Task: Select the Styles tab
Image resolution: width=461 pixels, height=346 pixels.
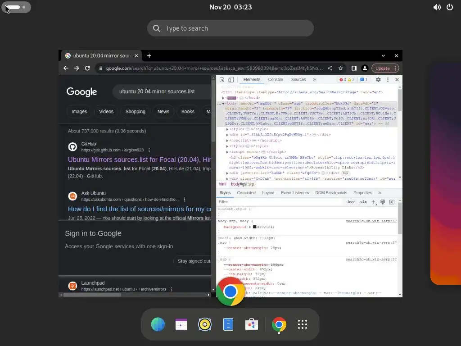Action: 225,193
